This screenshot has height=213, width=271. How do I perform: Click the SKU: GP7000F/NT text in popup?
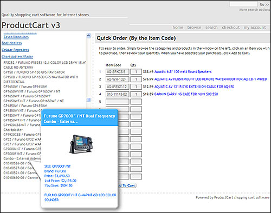point(57,167)
